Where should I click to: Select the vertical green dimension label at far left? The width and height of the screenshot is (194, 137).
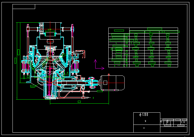(15, 60)
